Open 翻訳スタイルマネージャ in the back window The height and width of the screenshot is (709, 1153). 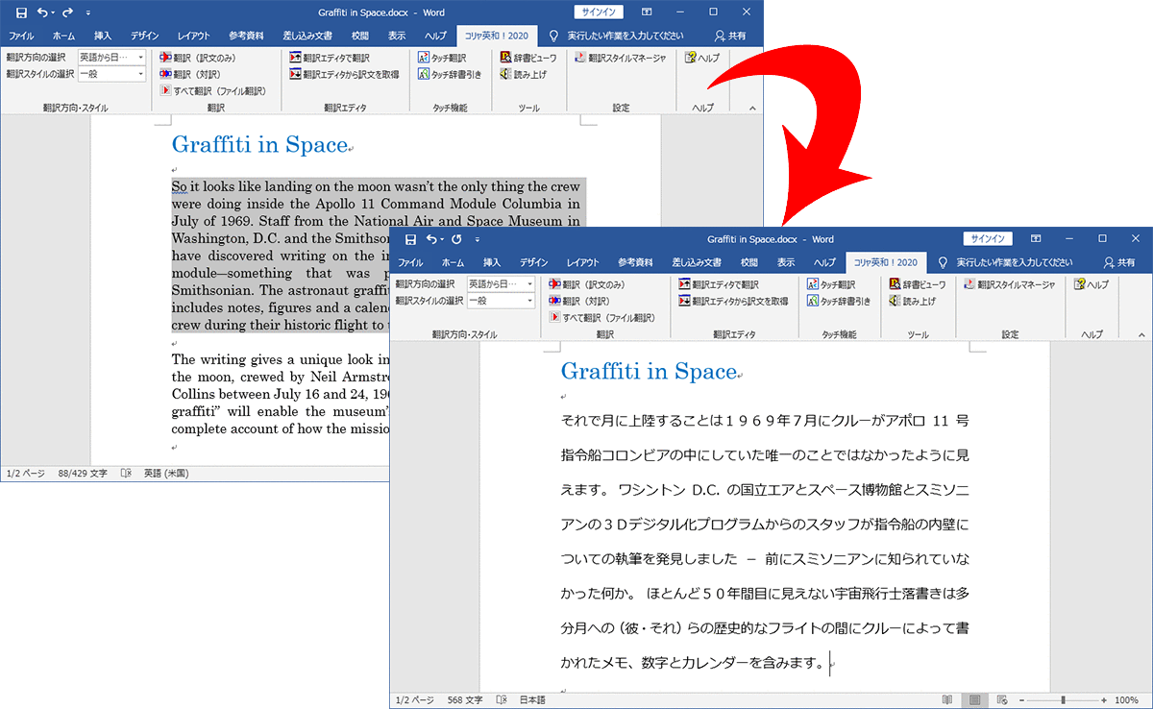tap(621, 58)
